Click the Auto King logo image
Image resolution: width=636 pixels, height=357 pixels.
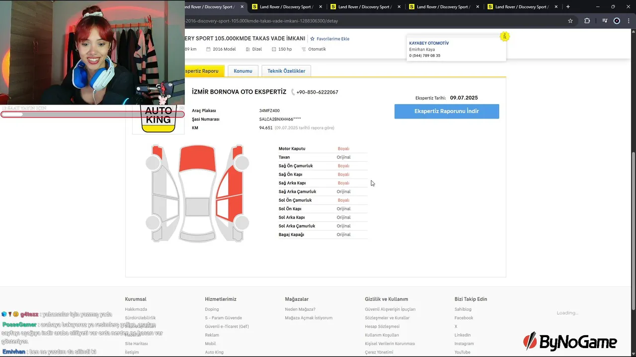click(x=159, y=119)
